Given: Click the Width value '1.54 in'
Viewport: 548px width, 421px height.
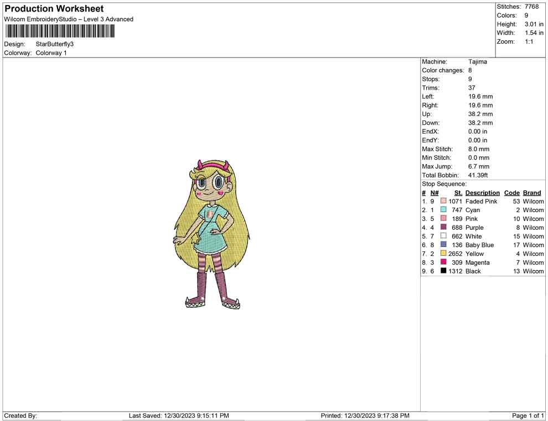Looking at the screenshot, I should (534, 33).
